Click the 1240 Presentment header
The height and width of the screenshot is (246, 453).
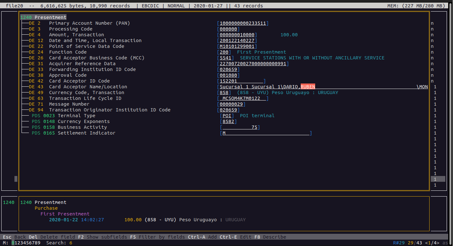pos(43,17)
